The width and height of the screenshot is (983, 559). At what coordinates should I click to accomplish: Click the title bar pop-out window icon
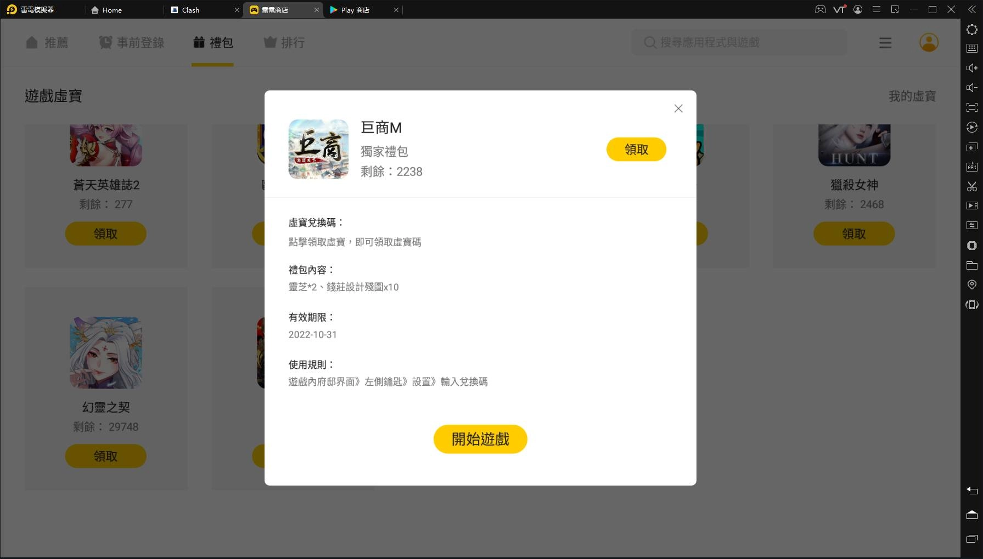895,9
